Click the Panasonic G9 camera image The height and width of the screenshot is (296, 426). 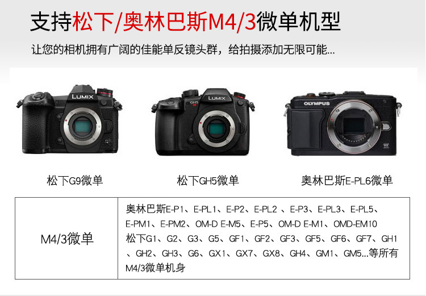coord(69,119)
